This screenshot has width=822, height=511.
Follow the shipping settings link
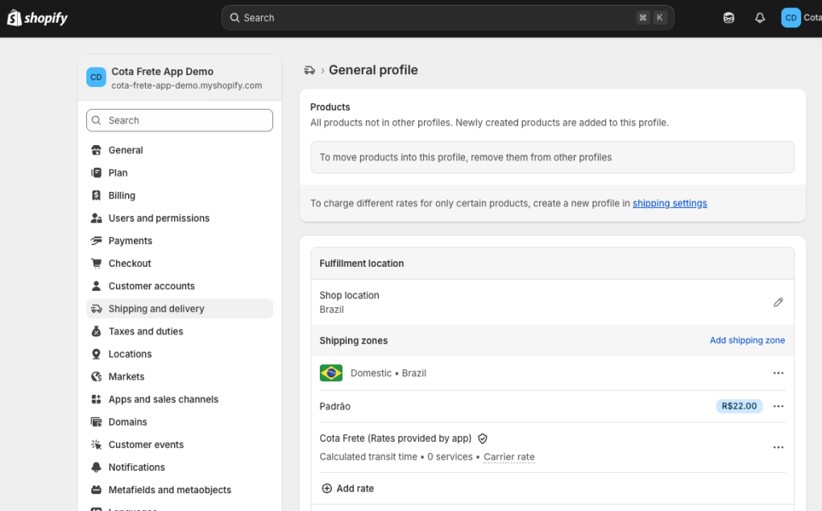click(670, 203)
